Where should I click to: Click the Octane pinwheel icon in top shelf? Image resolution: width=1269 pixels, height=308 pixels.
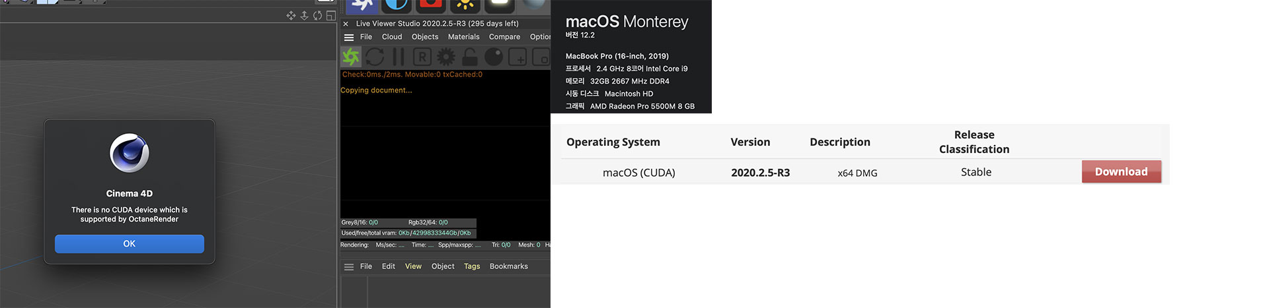click(x=362, y=6)
